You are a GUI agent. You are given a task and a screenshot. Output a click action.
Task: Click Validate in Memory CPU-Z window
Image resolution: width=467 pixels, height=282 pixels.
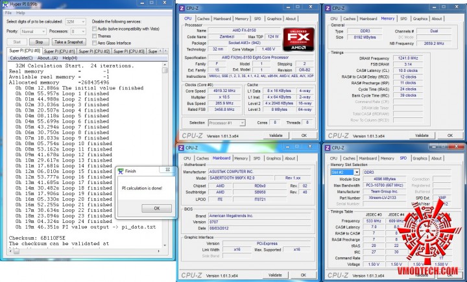pos(422,135)
